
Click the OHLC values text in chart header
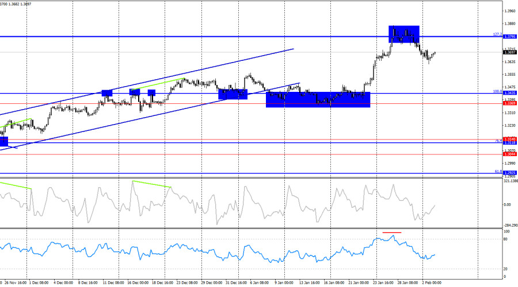16,4
